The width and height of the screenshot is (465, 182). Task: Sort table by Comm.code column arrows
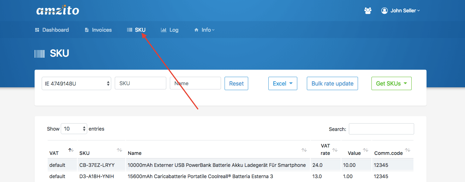[x=407, y=150]
